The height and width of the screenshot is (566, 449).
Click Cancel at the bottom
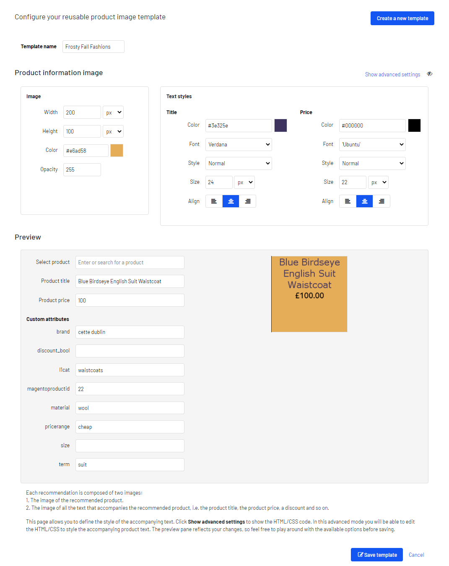[416, 554]
